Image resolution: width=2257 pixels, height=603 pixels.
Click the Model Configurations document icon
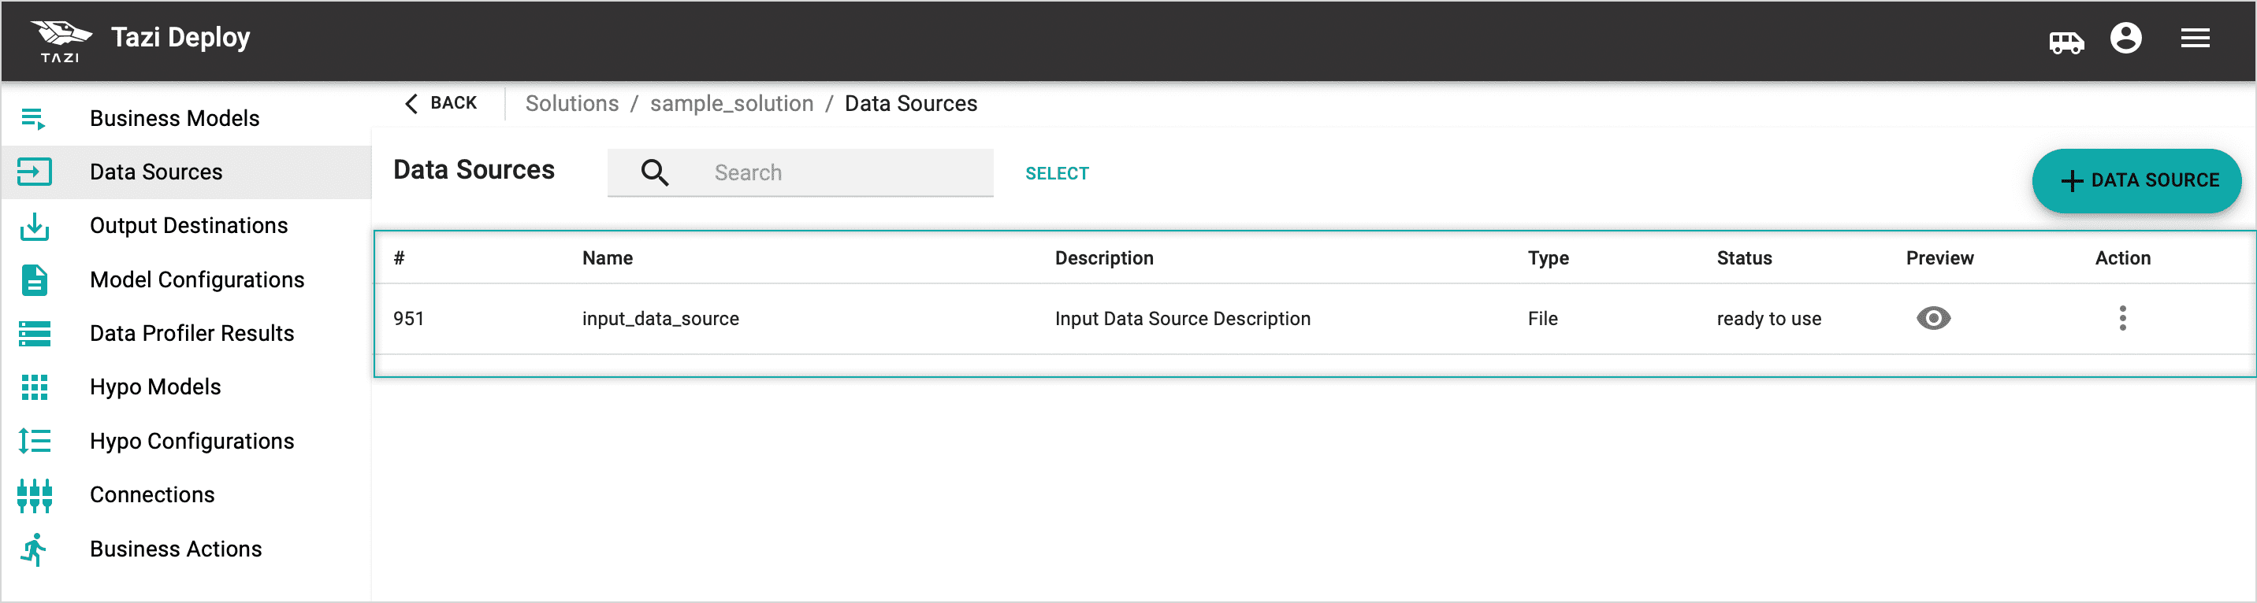(34, 280)
